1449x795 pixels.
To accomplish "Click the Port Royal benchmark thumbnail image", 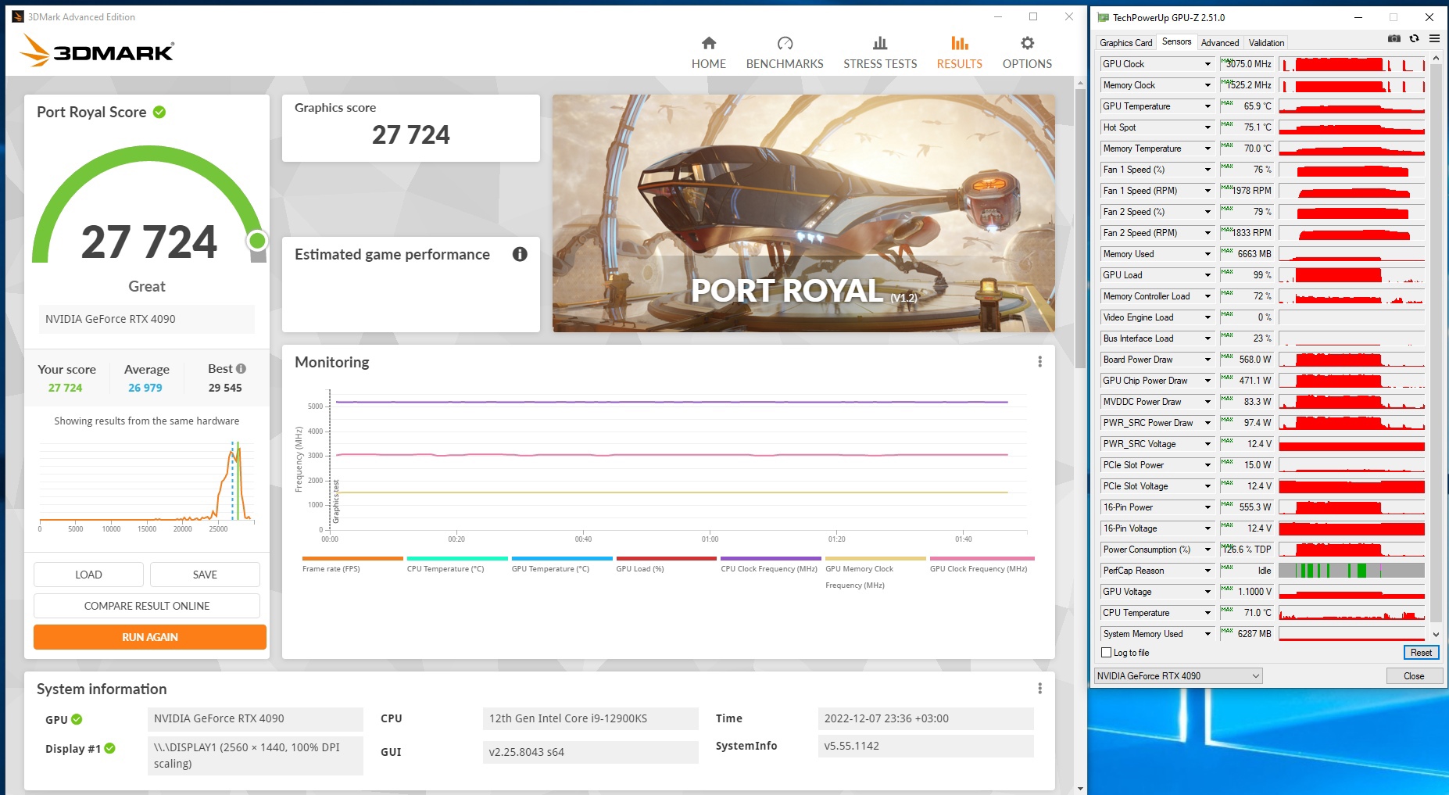I will click(x=803, y=213).
